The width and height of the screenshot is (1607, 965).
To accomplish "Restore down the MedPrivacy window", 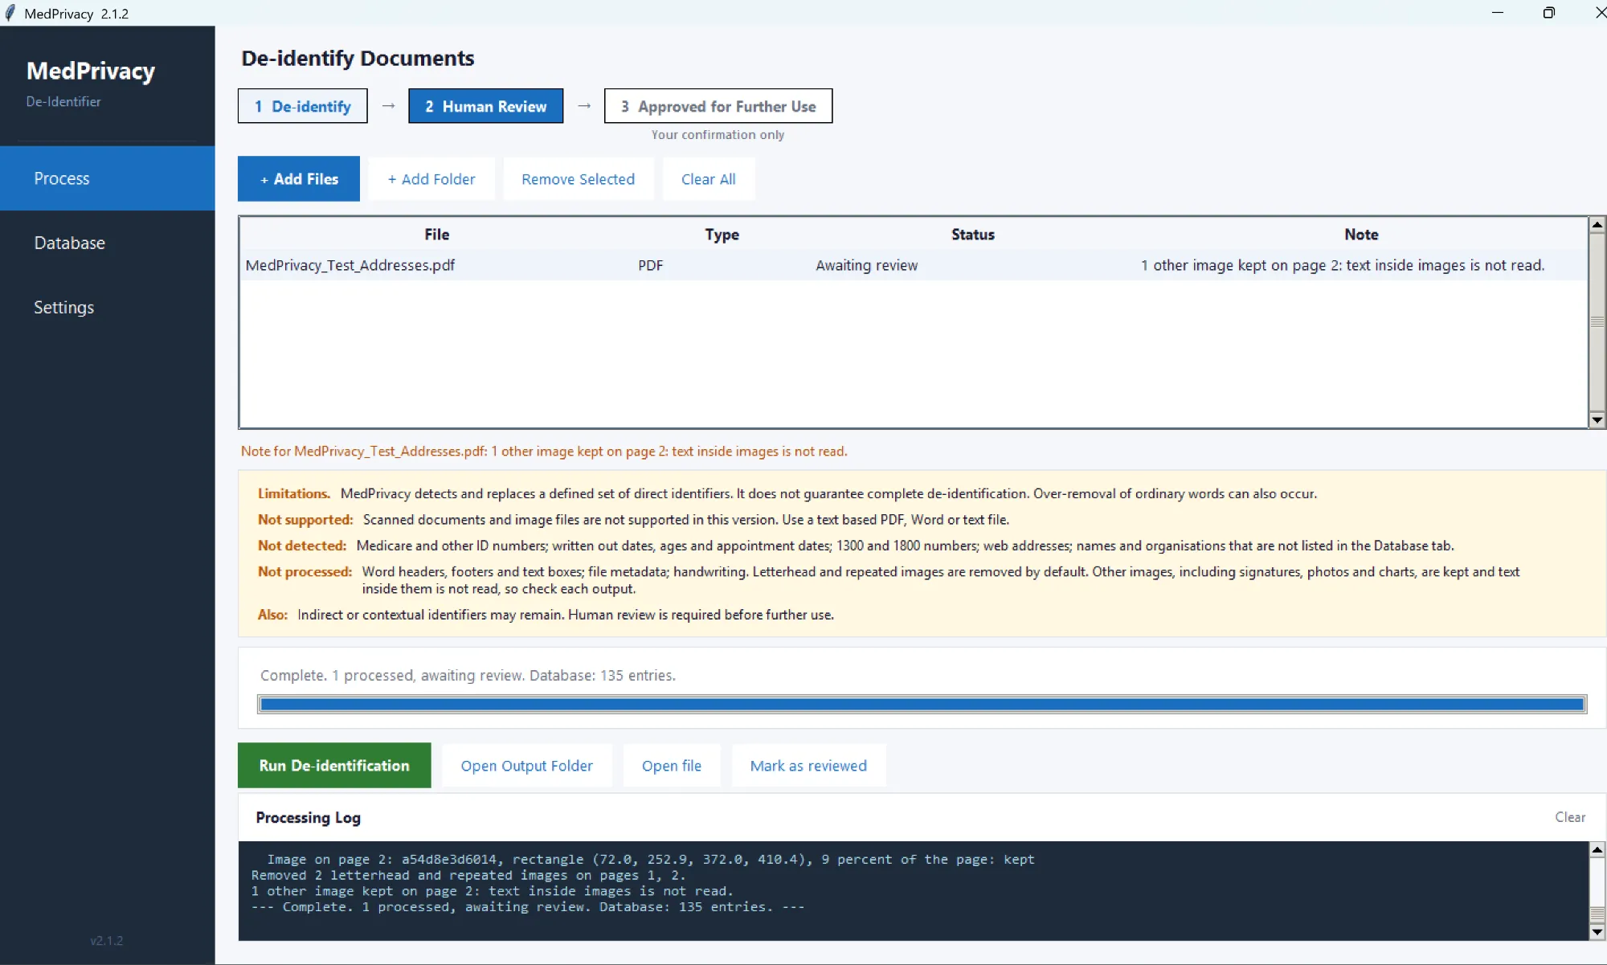I will pos(1548,13).
